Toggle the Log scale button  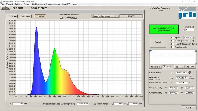[x=12, y=16]
